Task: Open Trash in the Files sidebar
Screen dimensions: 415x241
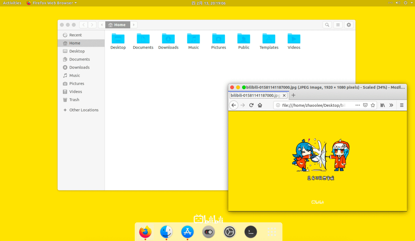Action: pyautogui.click(x=81, y=100)
